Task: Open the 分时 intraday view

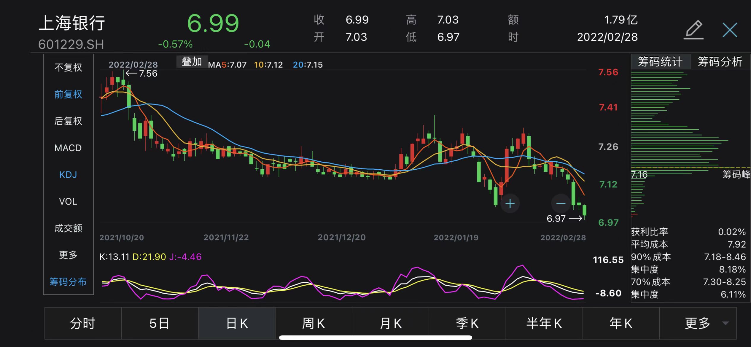Action: click(x=83, y=323)
